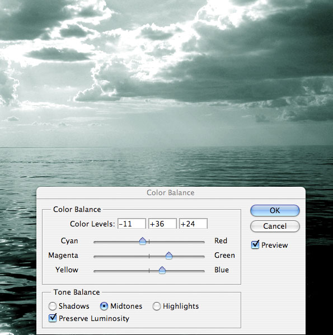
Task: Click the Cyan-Red slider handle
Action: 143,241
